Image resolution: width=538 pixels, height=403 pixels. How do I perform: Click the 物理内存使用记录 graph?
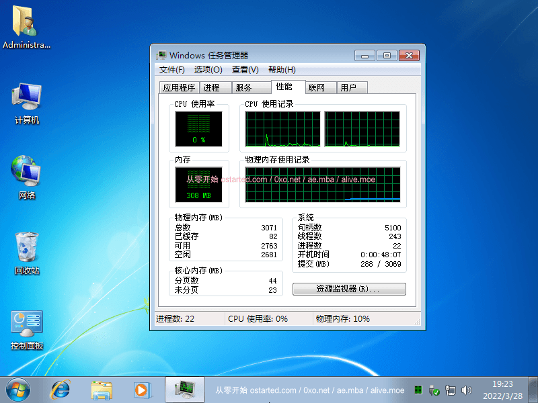click(x=323, y=185)
